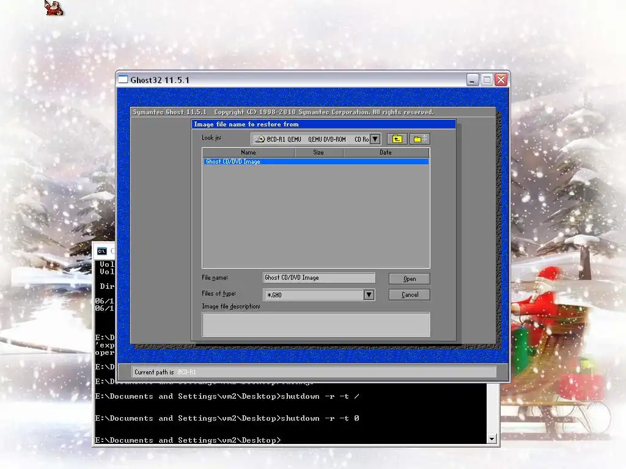The image size is (626, 469).
Task: Click the CD drive icon in Look in
Action: click(260, 139)
